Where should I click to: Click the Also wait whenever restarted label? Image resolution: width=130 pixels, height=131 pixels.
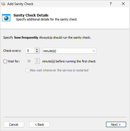point(59,70)
